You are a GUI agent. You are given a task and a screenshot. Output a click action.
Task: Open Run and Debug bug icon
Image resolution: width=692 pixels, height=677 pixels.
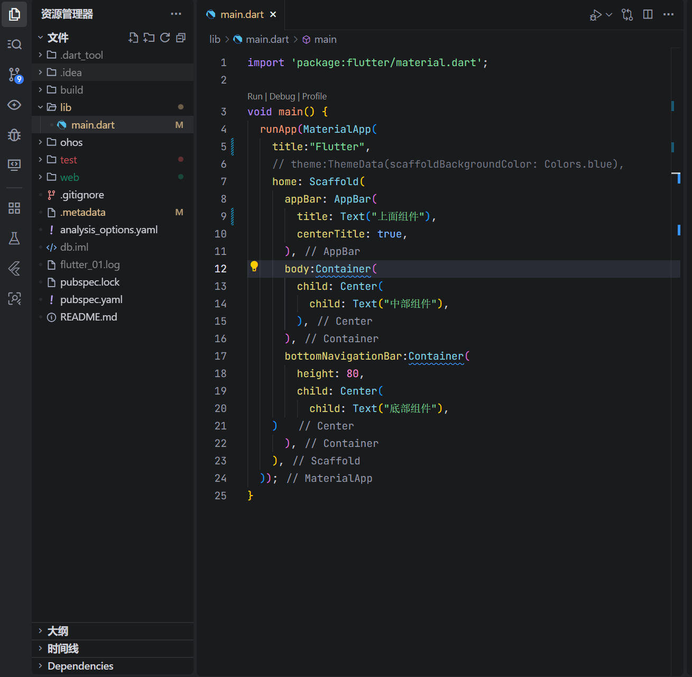point(14,135)
